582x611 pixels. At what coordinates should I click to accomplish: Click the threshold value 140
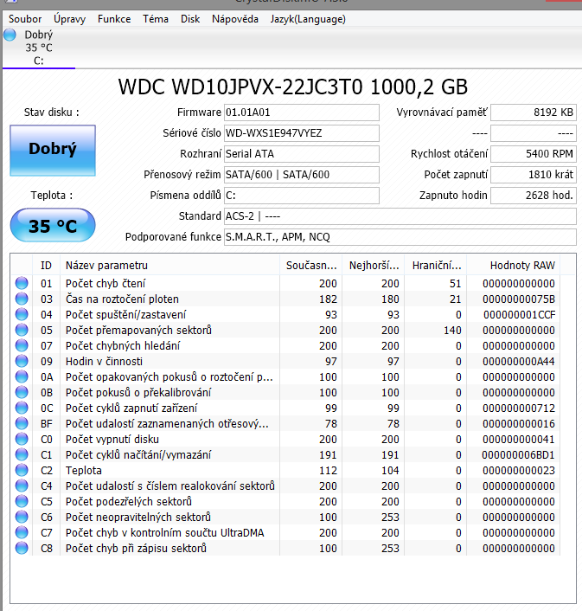pyautogui.click(x=452, y=331)
